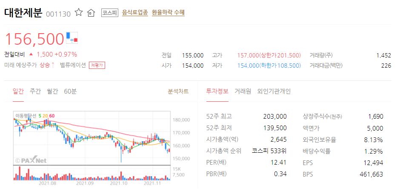Click the change value 1,500 +0.97%
The width and height of the screenshot is (397, 194).
pyautogui.click(x=57, y=54)
